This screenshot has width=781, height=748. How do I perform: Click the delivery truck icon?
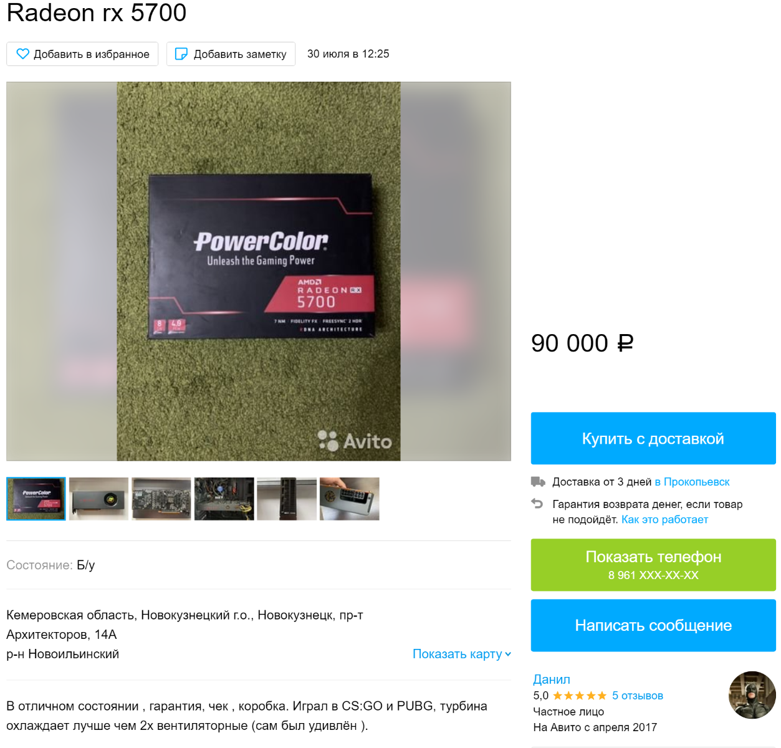(538, 482)
